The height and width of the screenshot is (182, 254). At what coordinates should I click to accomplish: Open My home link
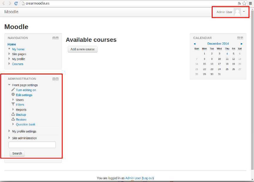[18, 49]
